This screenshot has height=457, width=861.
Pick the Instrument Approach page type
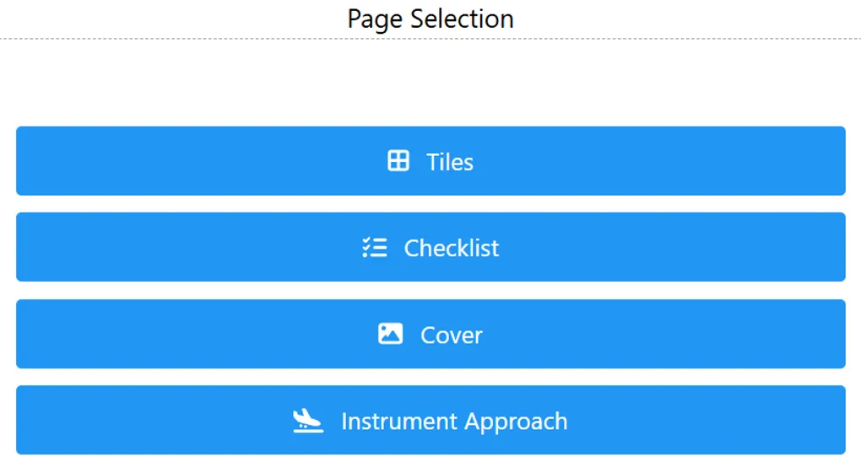(x=430, y=420)
